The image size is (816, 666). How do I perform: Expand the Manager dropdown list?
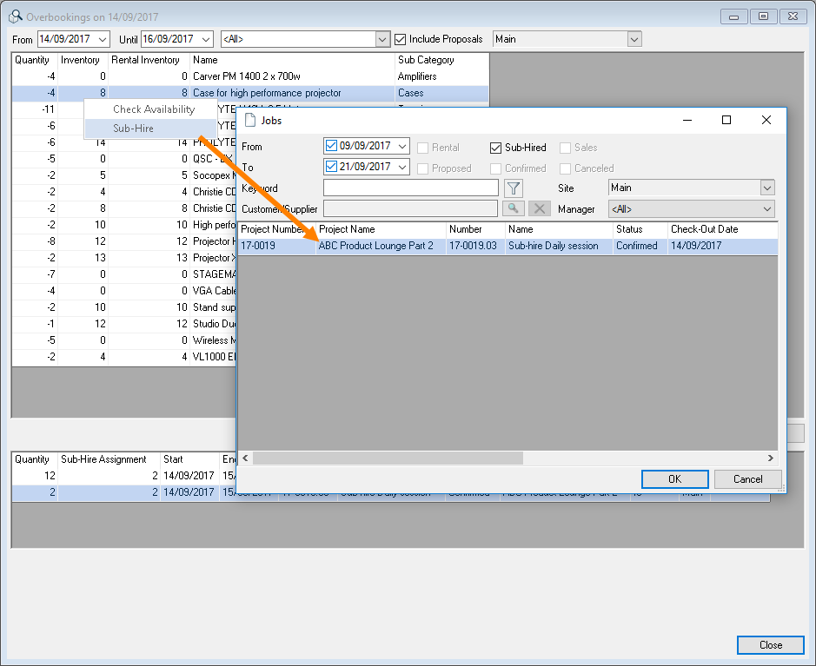(x=766, y=209)
